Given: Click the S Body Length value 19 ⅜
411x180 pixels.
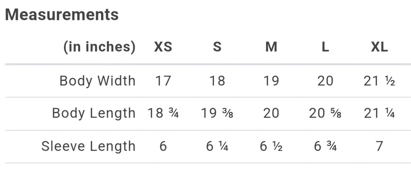Looking at the screenshot, I should pos(217,113).
